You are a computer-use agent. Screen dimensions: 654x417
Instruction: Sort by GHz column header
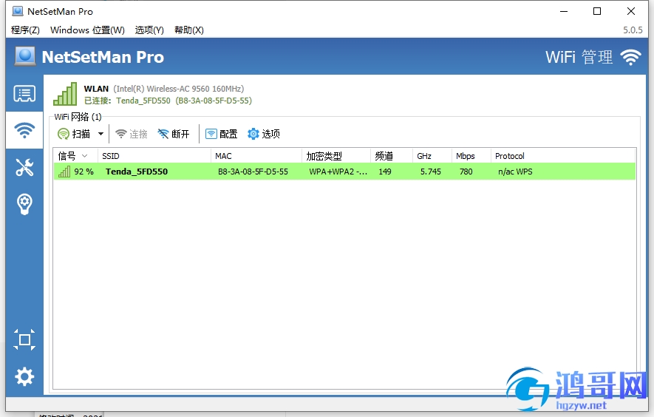[432, 156]
